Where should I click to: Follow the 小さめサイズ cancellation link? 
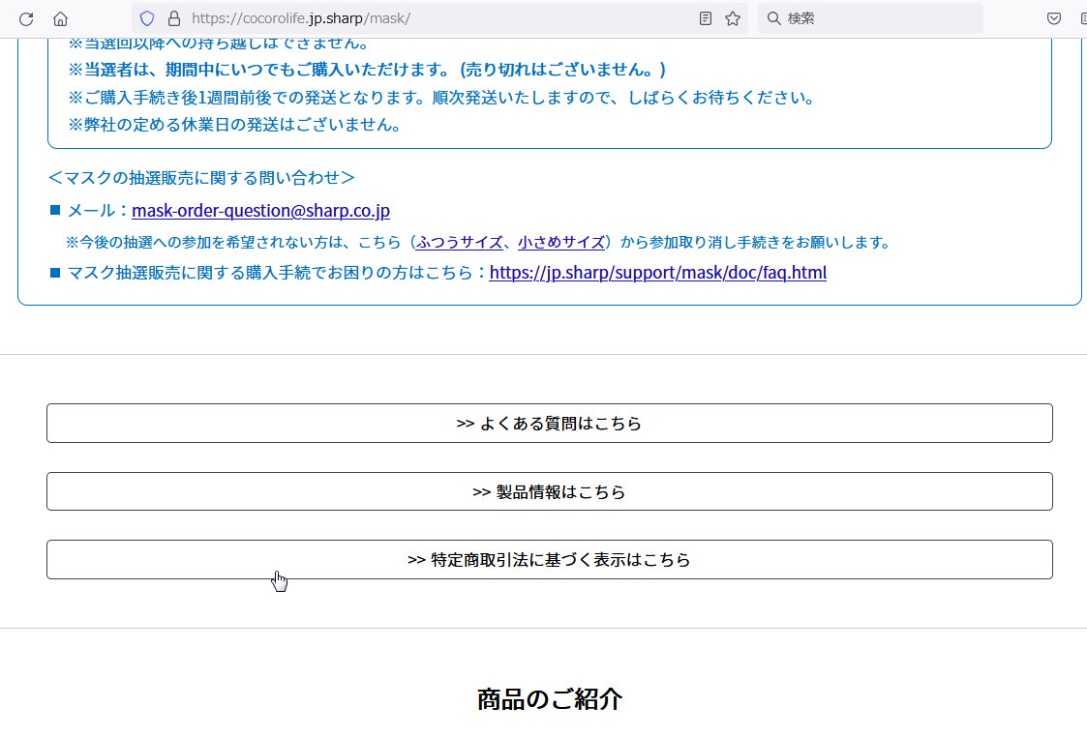coord(560,242)
